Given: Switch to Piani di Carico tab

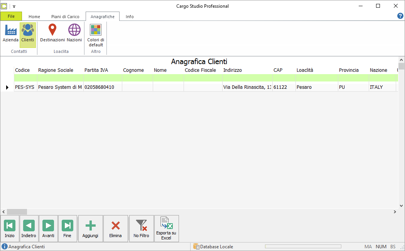Looking at the screenshot, I should (65, 17).
